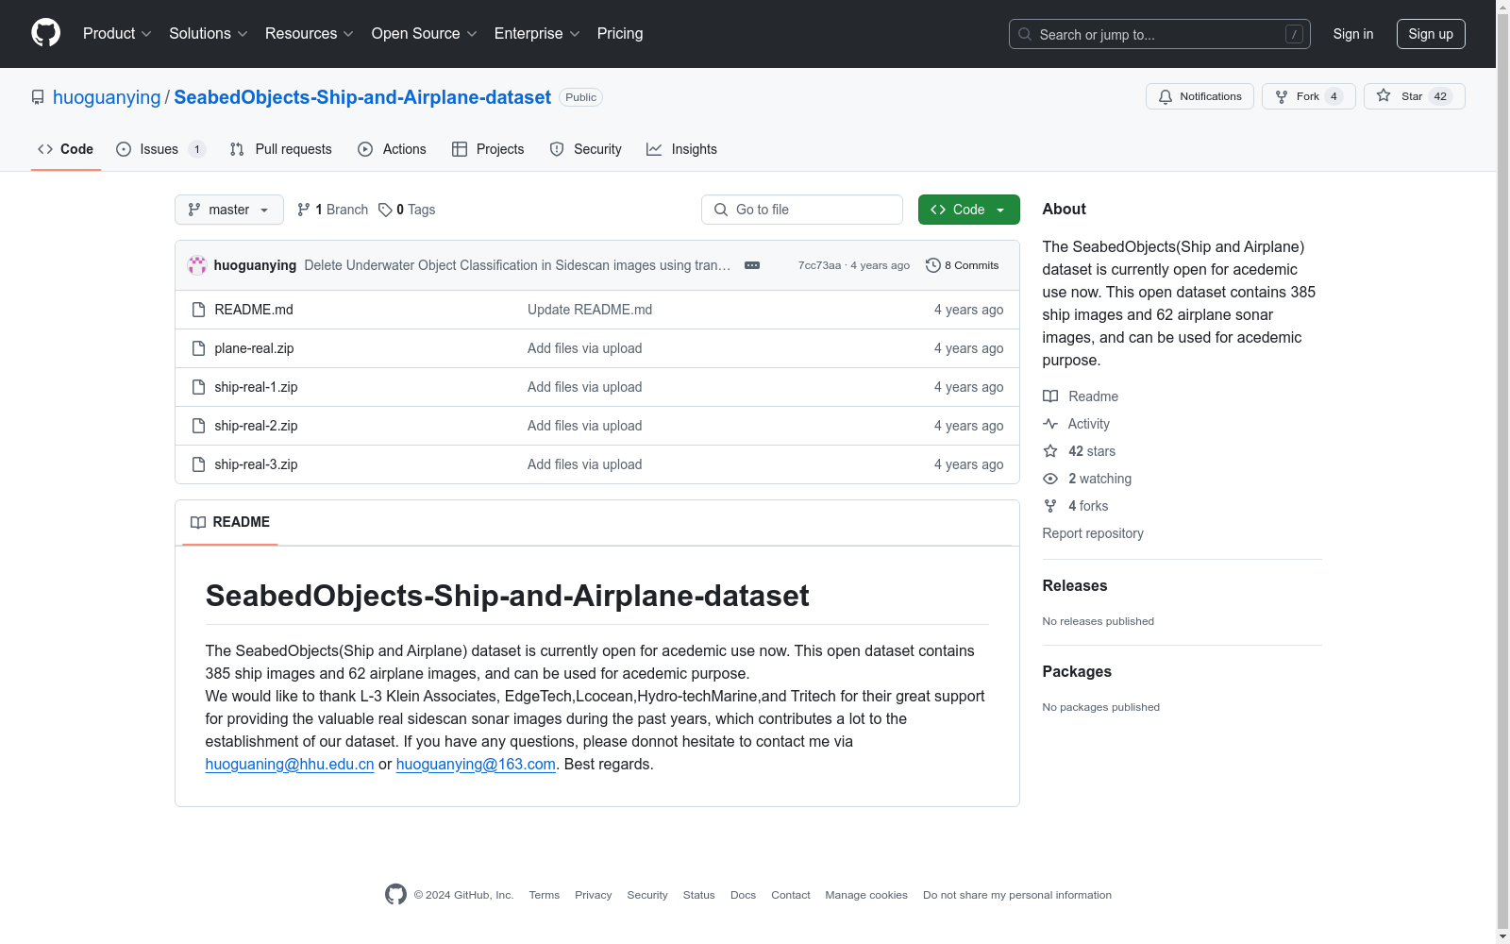Image resolution: width=1510 pixels, height=944 pixels.
Task: Open the footer Docs link
Action: 743,895
